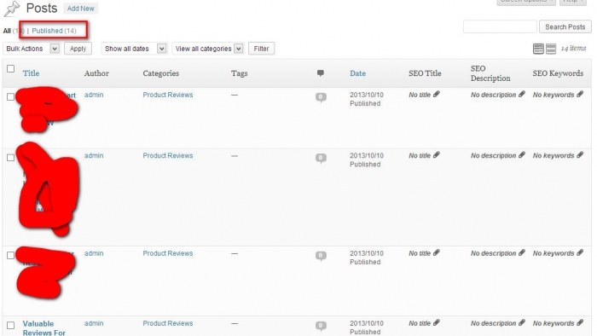597x336 pixels.
Task: Edit SEO keywords pencil for Valuable Reviews post
Action: point(580,323)
